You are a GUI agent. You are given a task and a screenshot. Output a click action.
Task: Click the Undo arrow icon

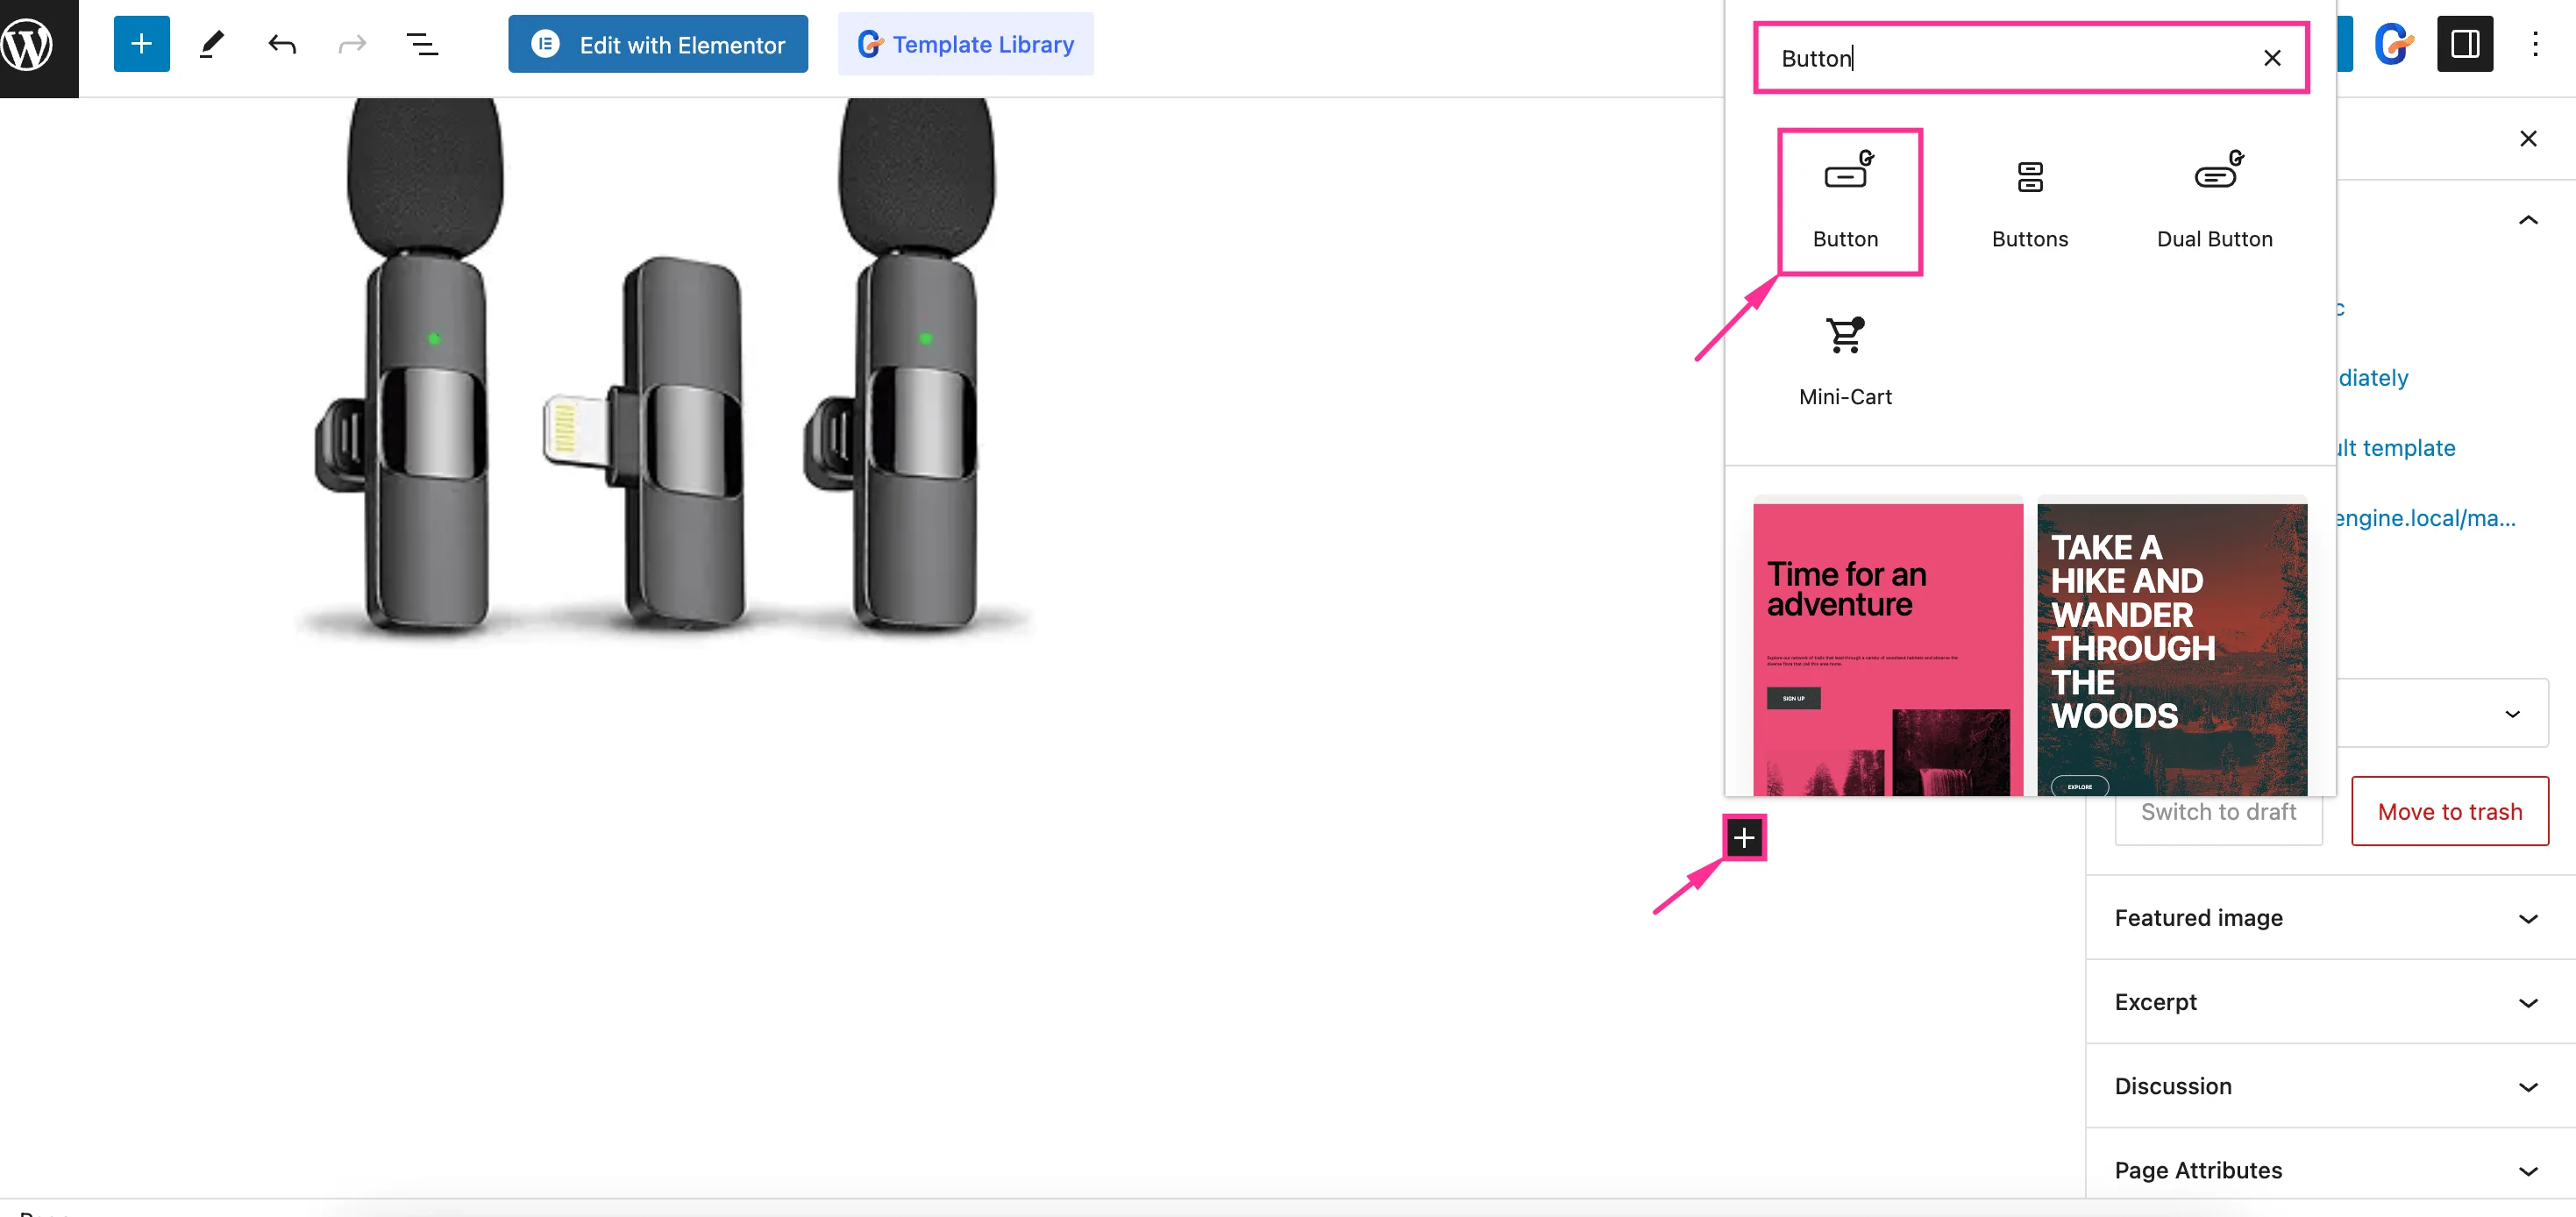(x=282, y=44)
